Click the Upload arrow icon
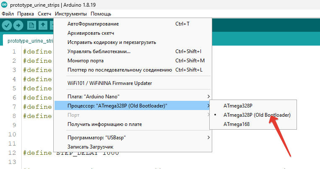Screen dimensions: 320x169 coord(18,26)
